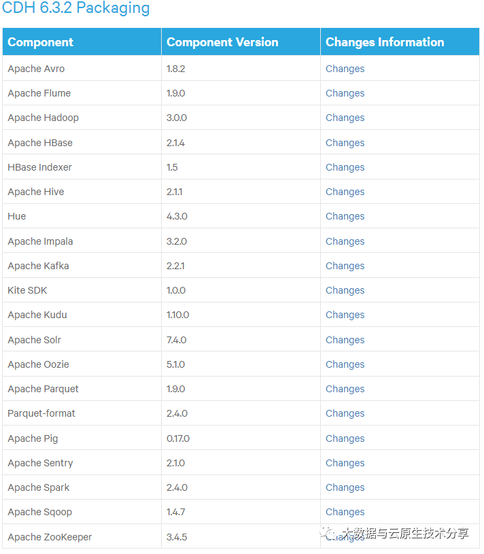This screenshot has width=484, height=554.
Task: Click the Changes Information column header
Action: tap(385, 42)
